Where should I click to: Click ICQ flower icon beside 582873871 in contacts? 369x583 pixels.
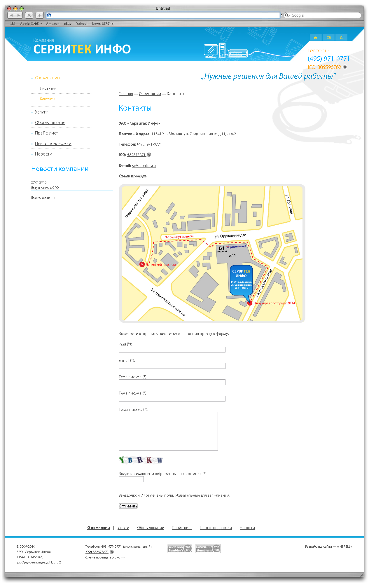click(x=149, y=155)
